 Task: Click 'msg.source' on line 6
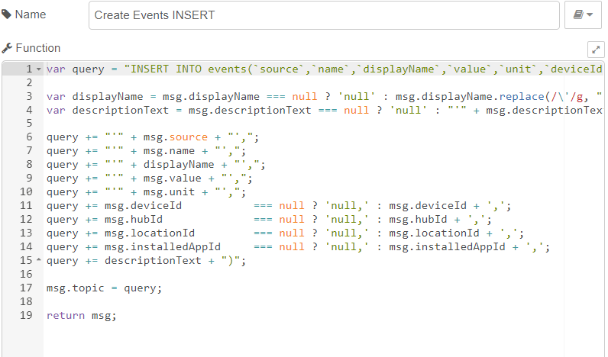pos(175,137)
